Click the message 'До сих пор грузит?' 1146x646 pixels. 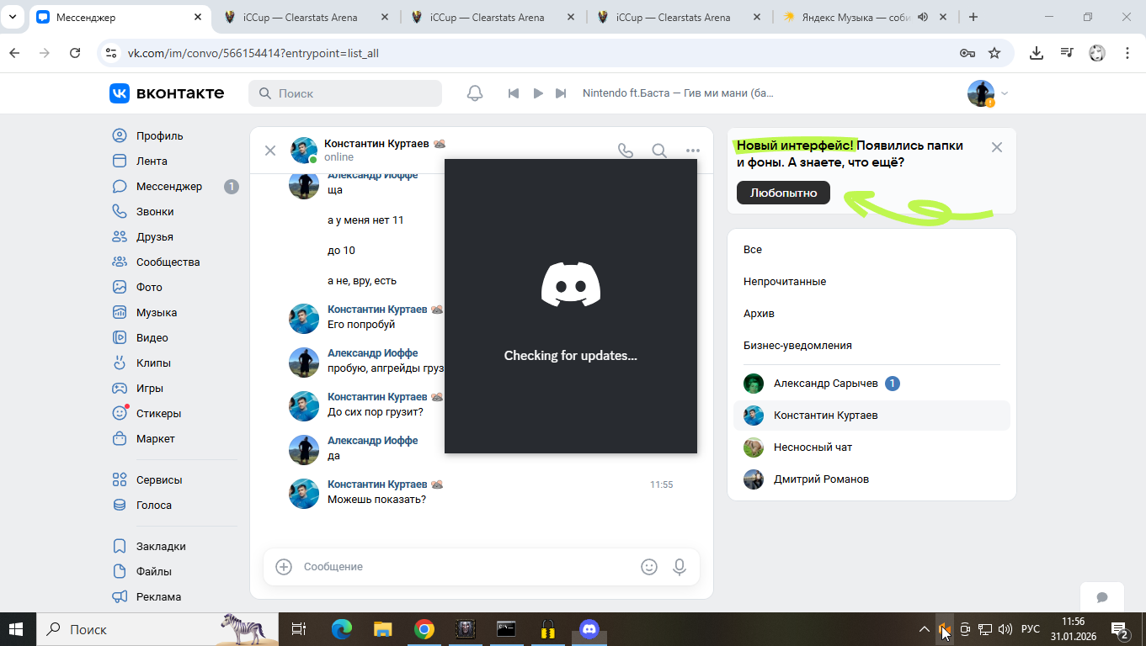point(376,412)
